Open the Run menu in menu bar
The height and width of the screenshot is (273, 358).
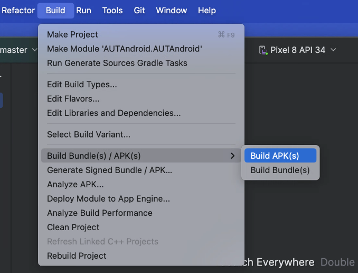coord(83,10)
